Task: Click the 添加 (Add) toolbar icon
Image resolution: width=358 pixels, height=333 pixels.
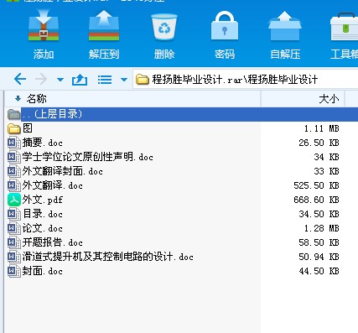Action: (44, 26)
